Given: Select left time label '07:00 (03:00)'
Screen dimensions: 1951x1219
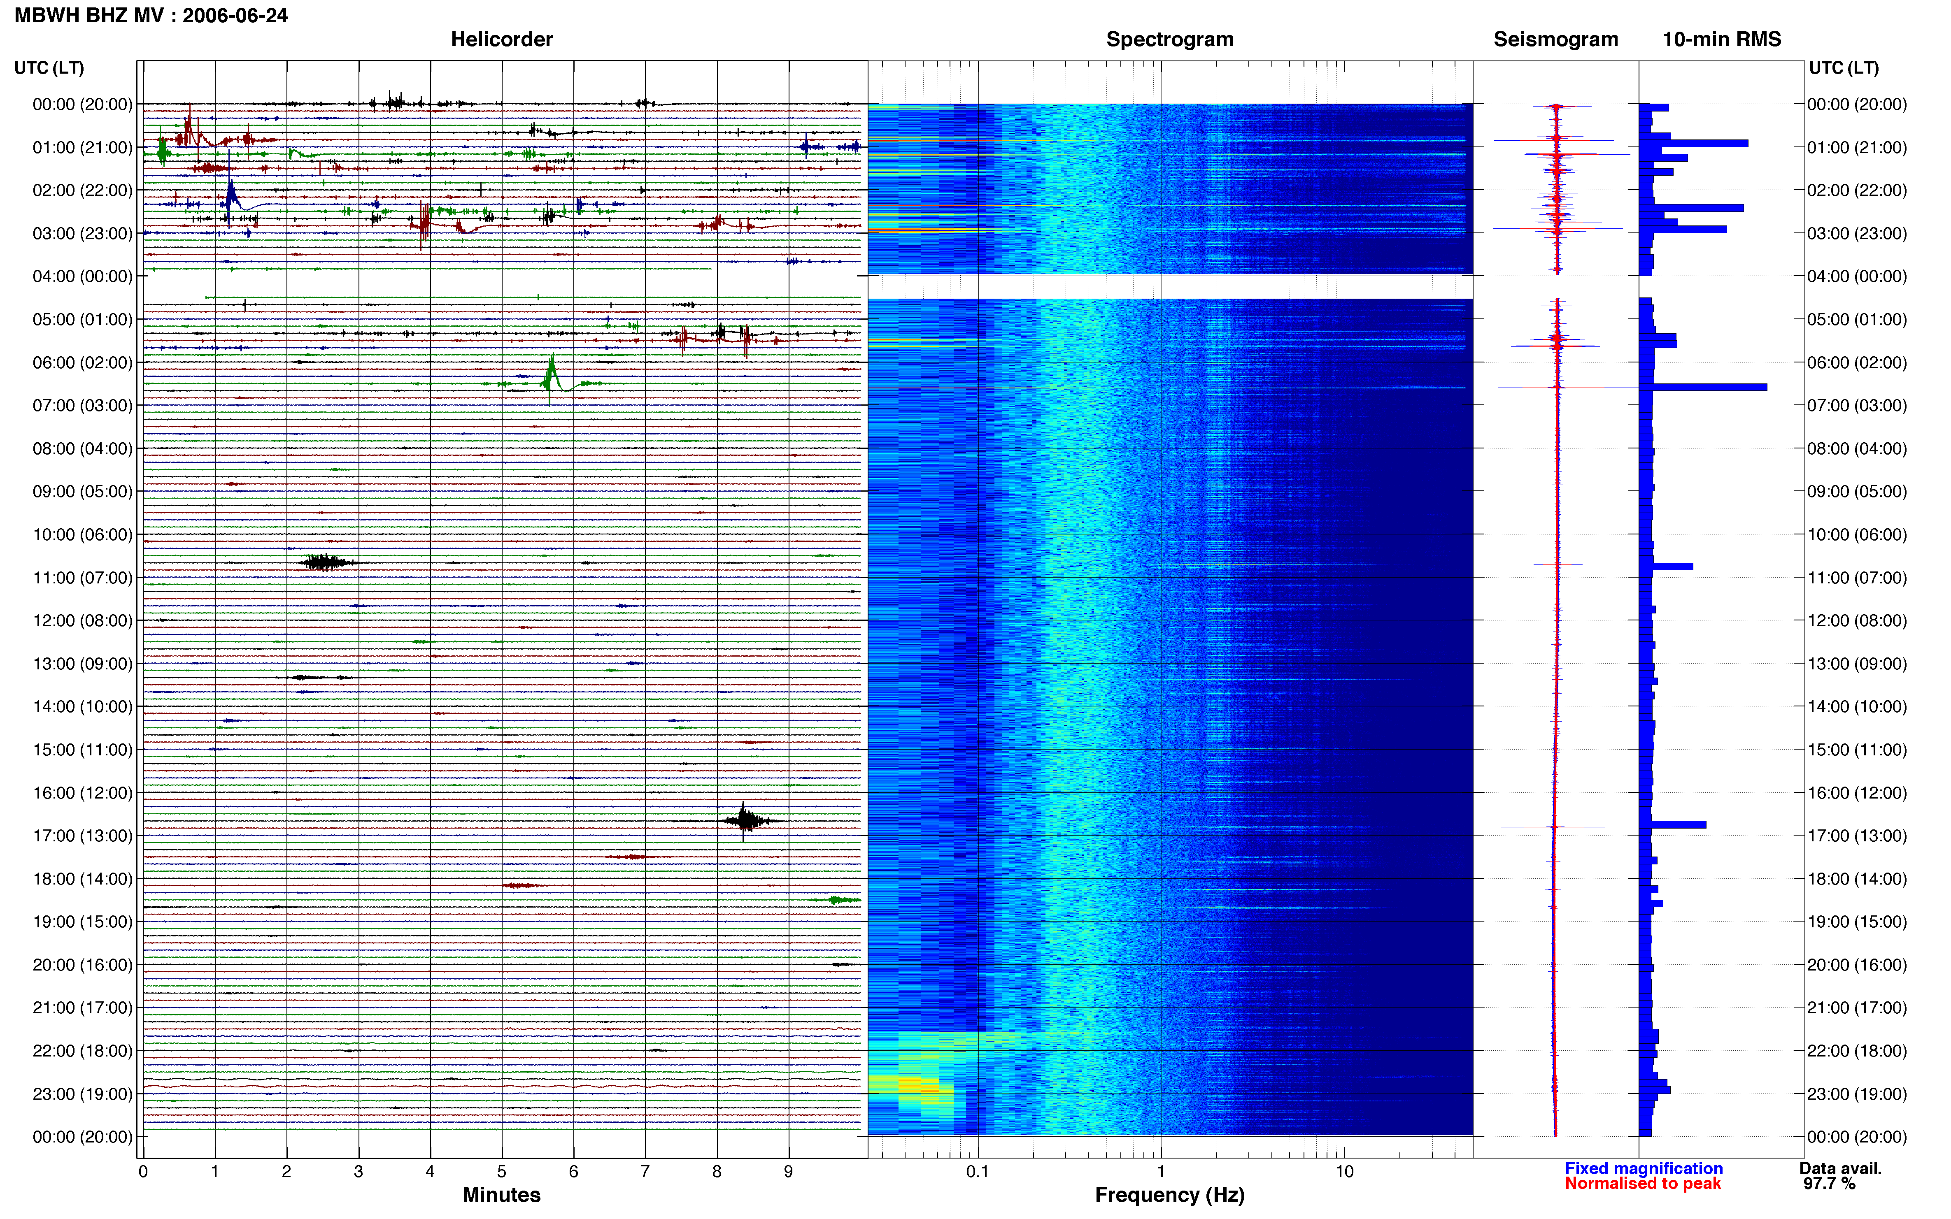Looking at the screenshot, I should [82, 406].
